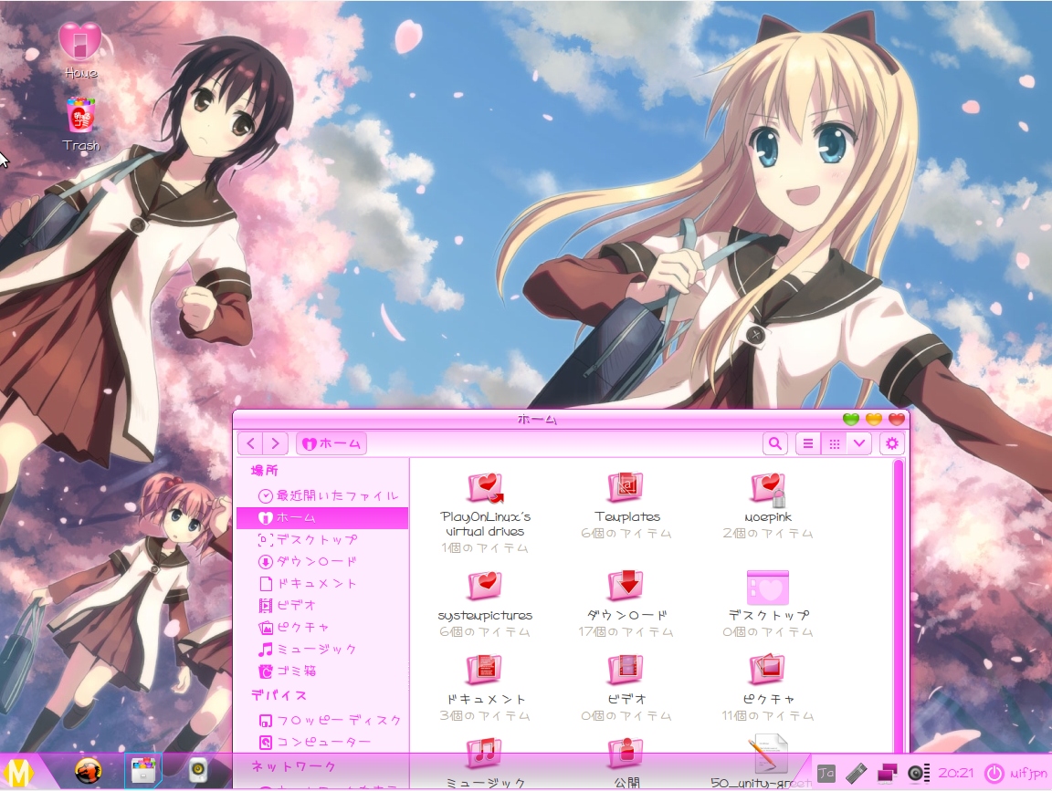Select ピクチャ in the sidebar
The height and width of the screenshot is (791, 1052).
pos(322,628)
